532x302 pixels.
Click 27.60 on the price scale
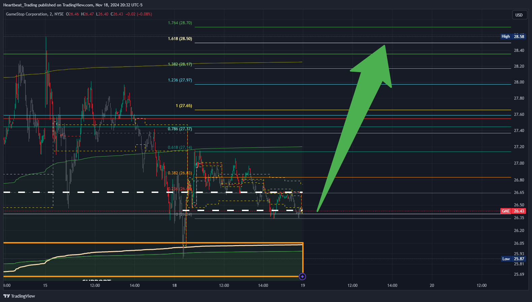519,114
